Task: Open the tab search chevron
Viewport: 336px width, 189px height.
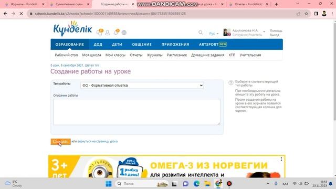Action: coord(298,4)
